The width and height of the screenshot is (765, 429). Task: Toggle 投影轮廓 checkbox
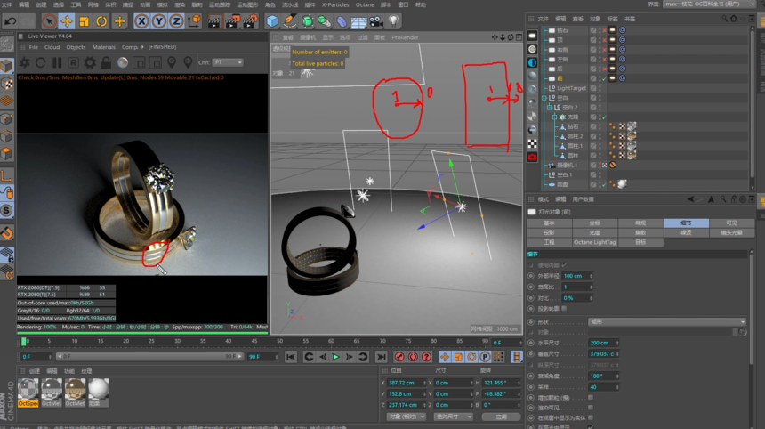565,309
